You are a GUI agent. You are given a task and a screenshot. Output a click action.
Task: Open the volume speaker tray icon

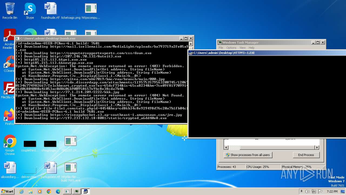308,191
